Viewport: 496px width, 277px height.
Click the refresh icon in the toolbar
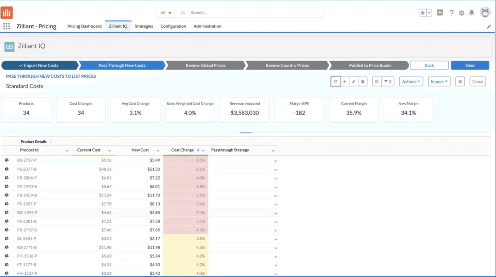336,82
